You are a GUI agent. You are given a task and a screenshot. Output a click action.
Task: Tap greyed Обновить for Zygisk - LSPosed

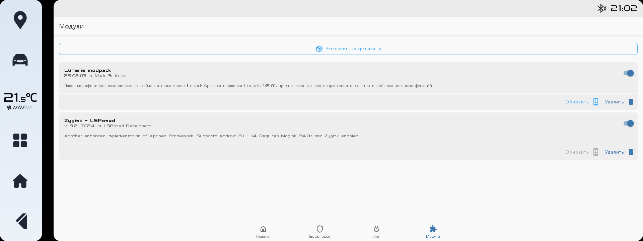coord(577,152)
